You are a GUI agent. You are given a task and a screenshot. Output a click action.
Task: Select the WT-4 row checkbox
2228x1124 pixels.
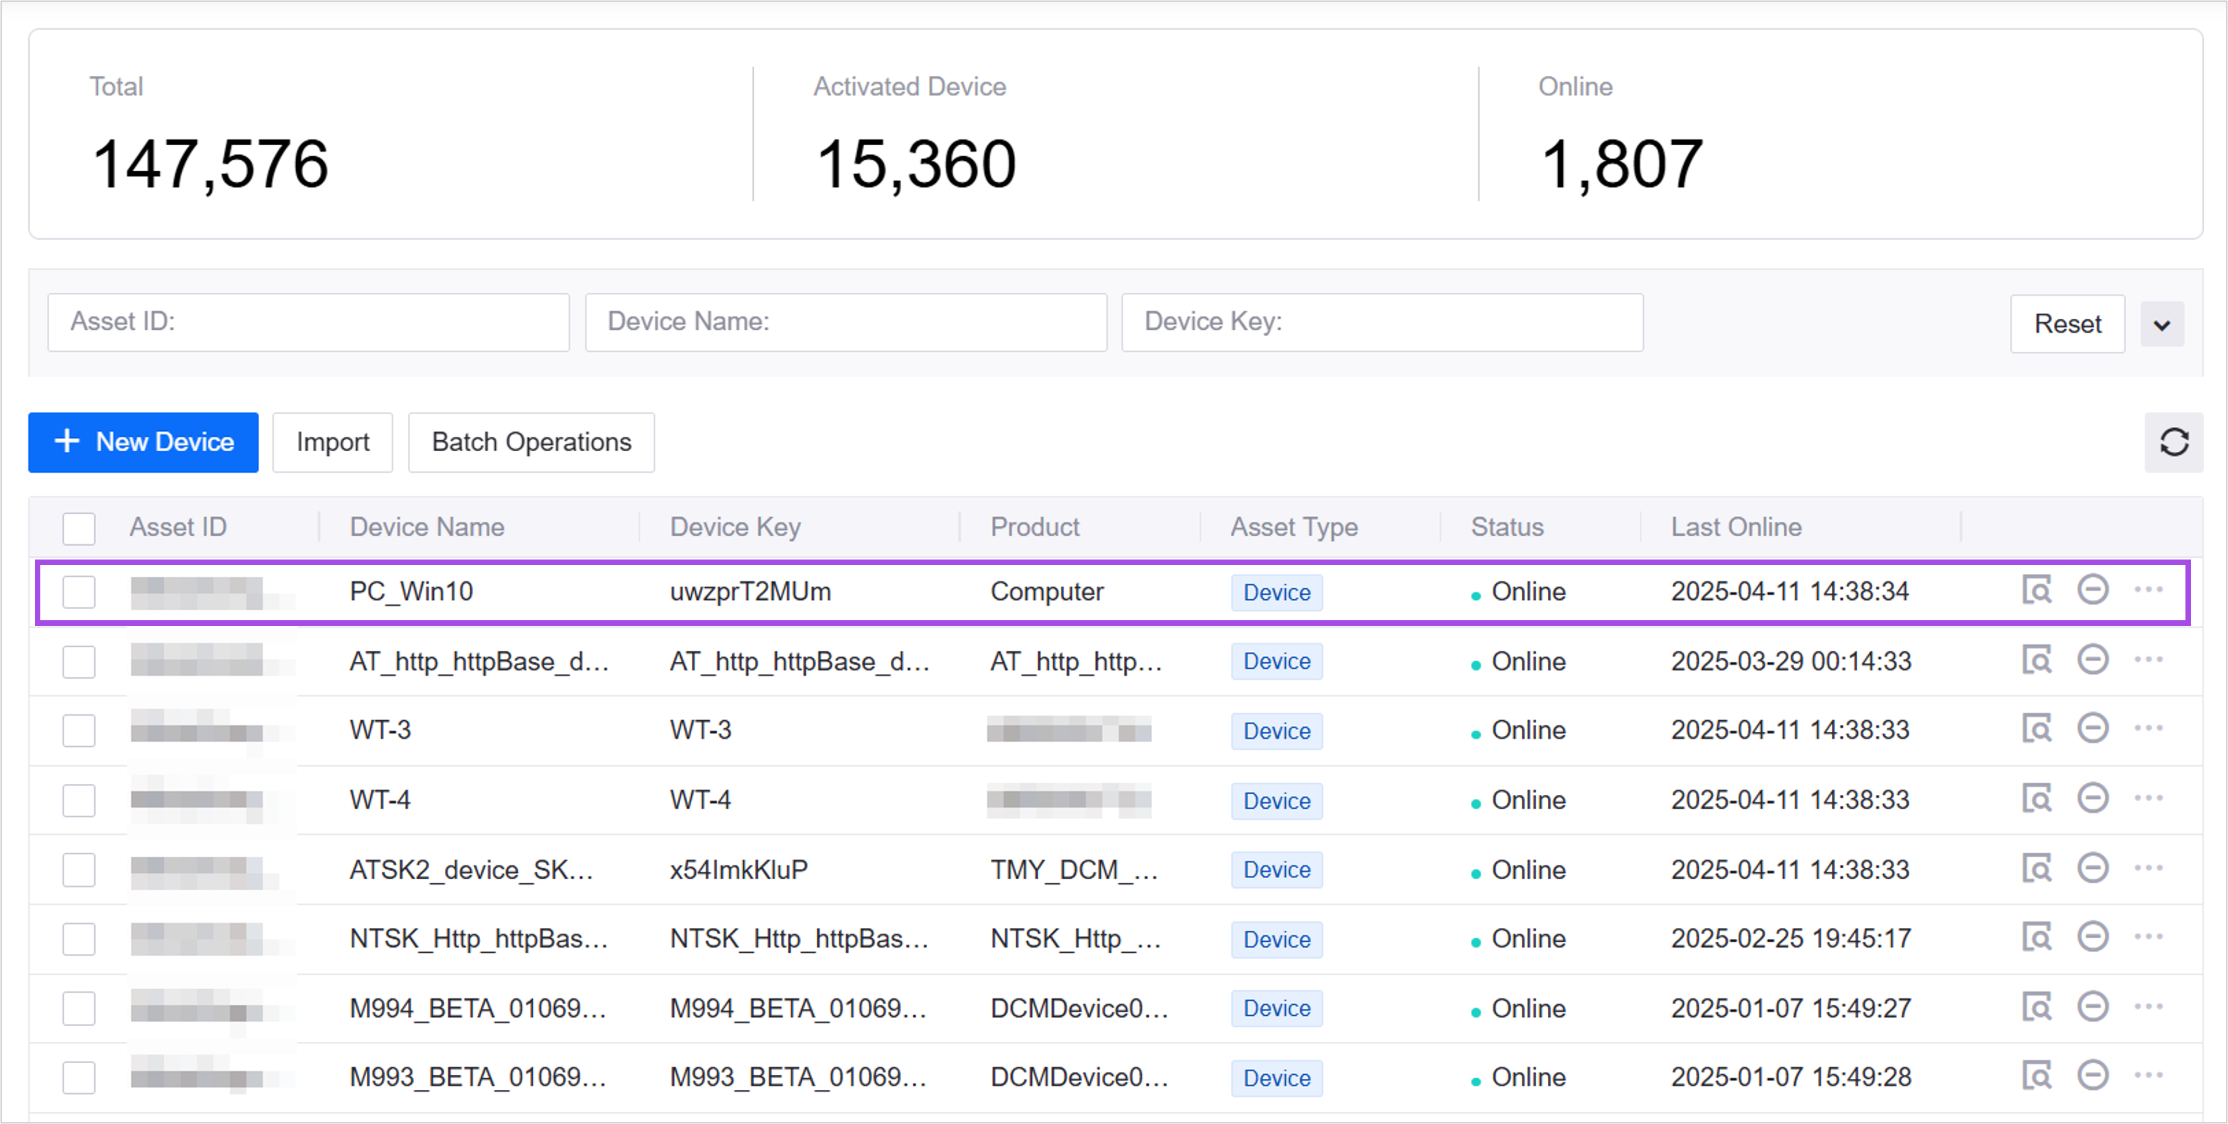click(x=78, y=800)
